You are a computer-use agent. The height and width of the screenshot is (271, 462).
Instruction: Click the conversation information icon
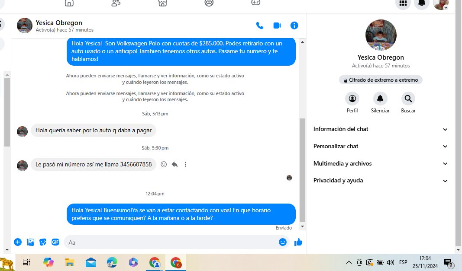[294, 26]
